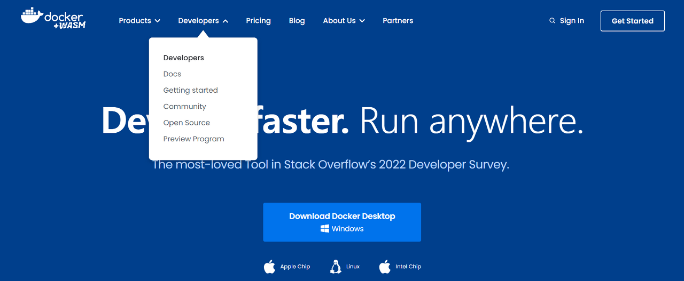Expand the About Us dropdown
The height and width of the screenshot is (281, 684).
click(x=344, y=21)
